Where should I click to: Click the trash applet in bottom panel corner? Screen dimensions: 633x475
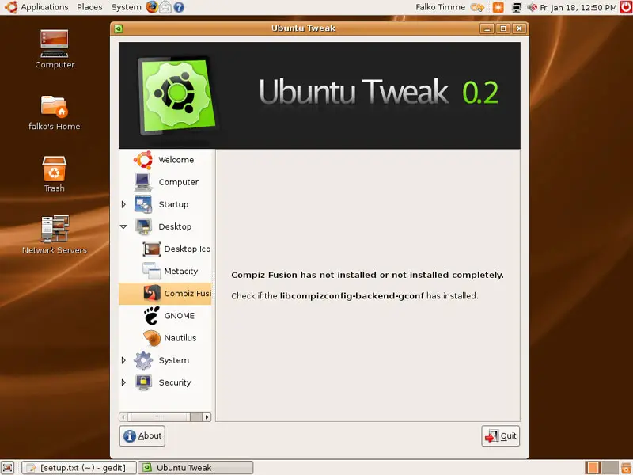[626, 467]
